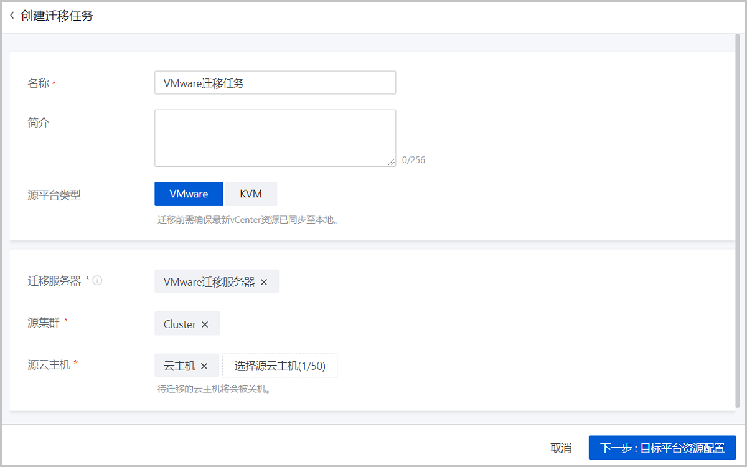Viewport: 747px width, 467px height.
Task: Click the VMware迁移服务器 tag label
Action: [209, 282]
